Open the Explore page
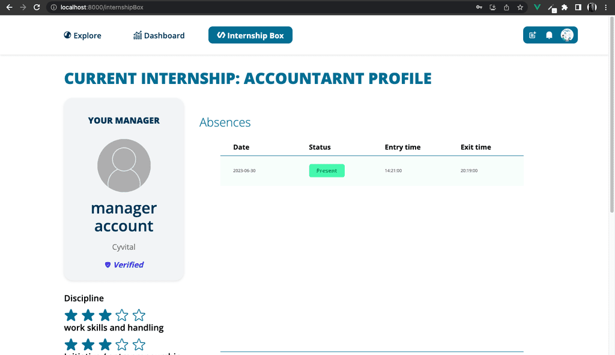The height and width of the screenshot is (355, 615). point(82,35)
